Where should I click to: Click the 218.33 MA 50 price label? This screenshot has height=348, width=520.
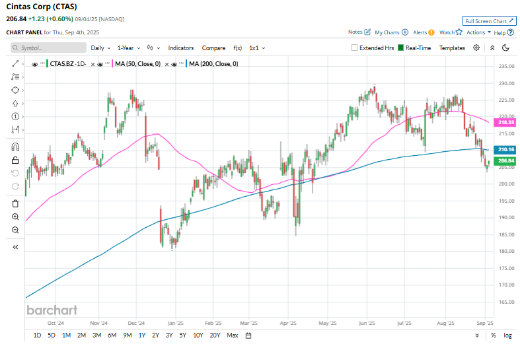coord(505,122)
